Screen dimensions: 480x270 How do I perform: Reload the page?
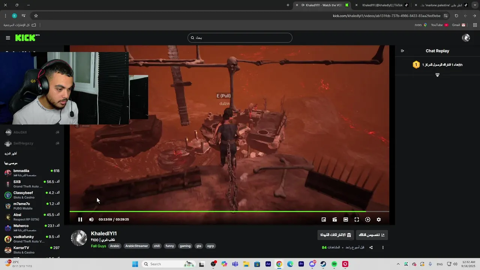456,16
